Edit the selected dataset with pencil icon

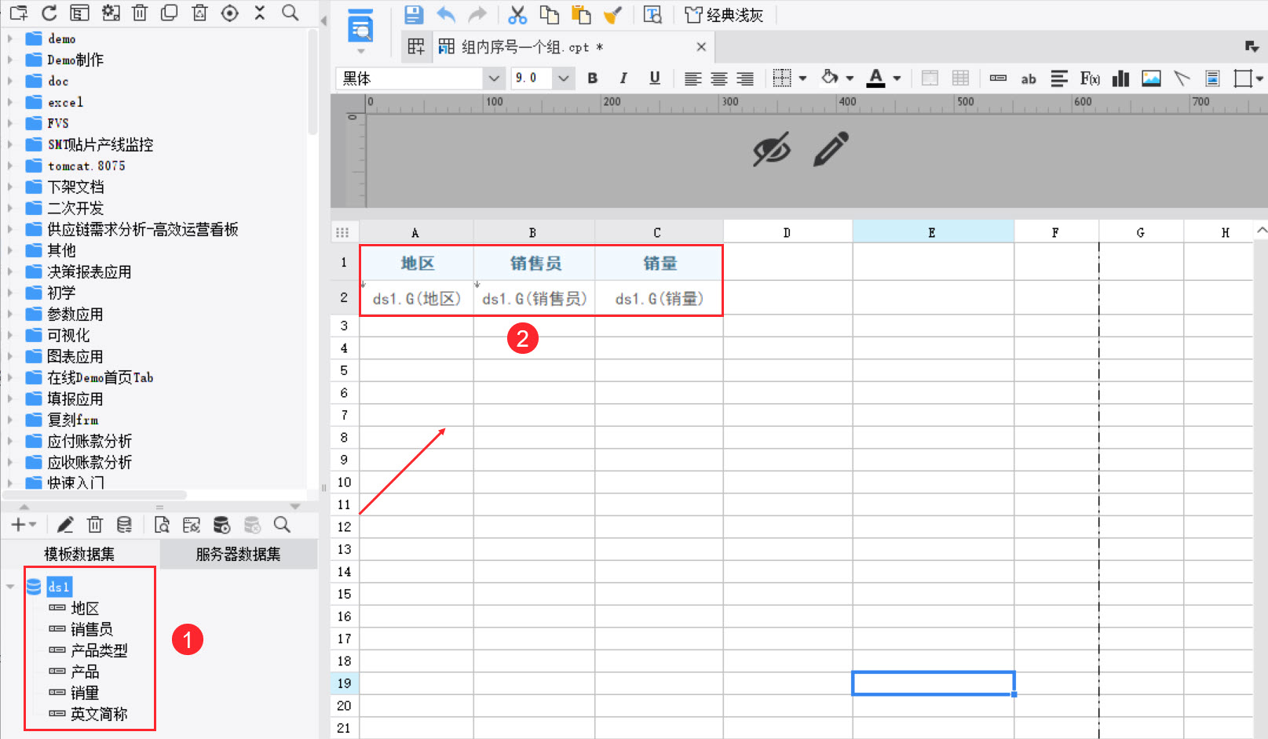(65, 525)
